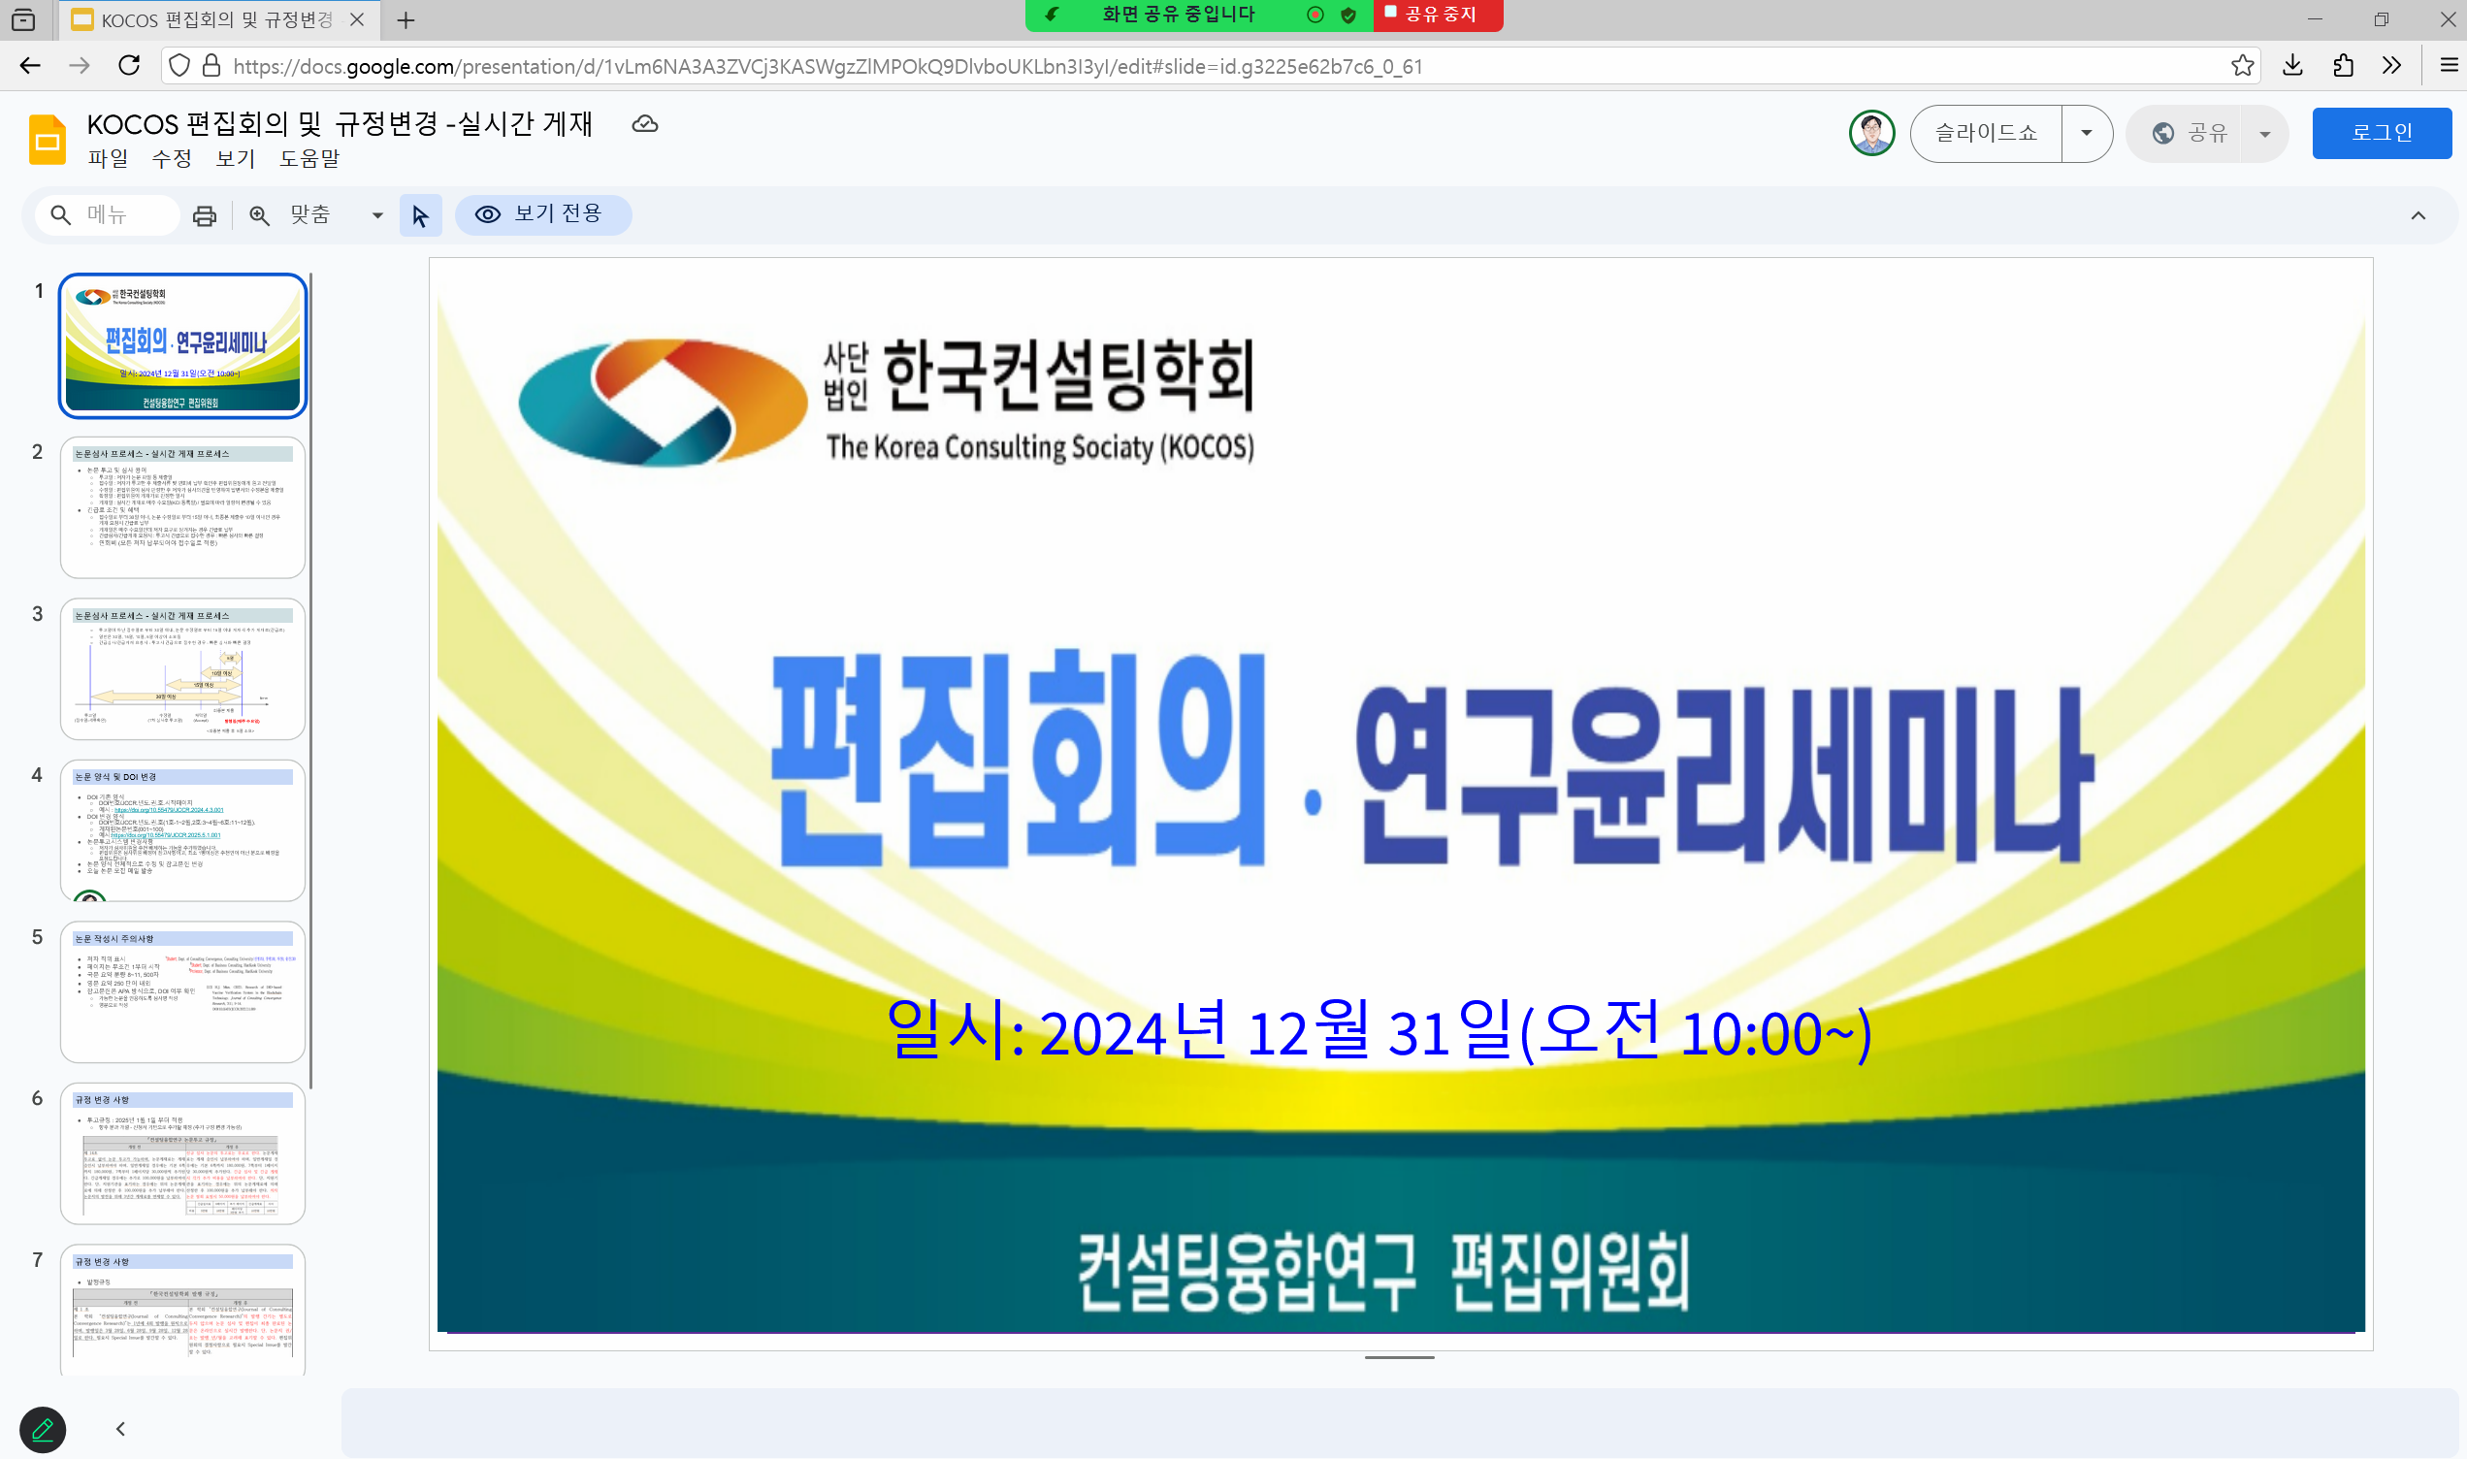
Task: Click the speaker notes area
Action: click(1400, 1421)
